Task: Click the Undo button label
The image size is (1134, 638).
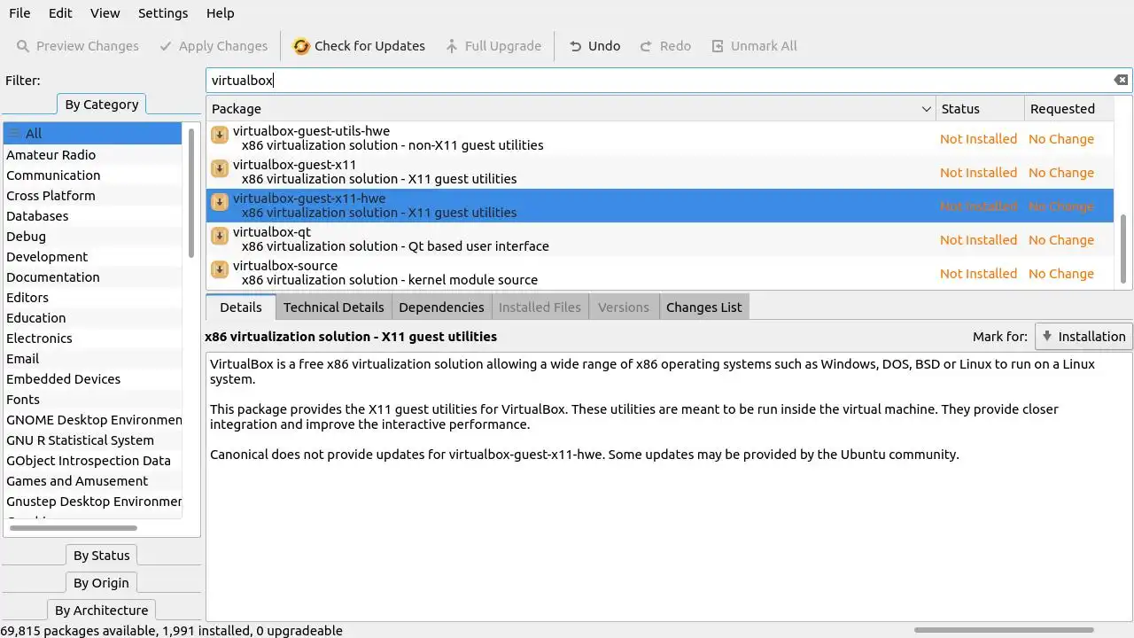Action: point(604,46)
